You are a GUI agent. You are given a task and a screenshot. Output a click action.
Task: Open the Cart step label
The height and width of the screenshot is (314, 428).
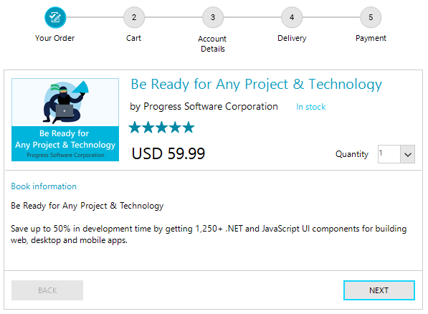pyautogui.click(x=134, y=38)
